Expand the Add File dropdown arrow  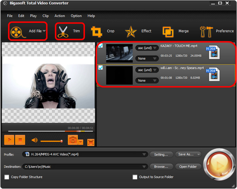(44, 31)
